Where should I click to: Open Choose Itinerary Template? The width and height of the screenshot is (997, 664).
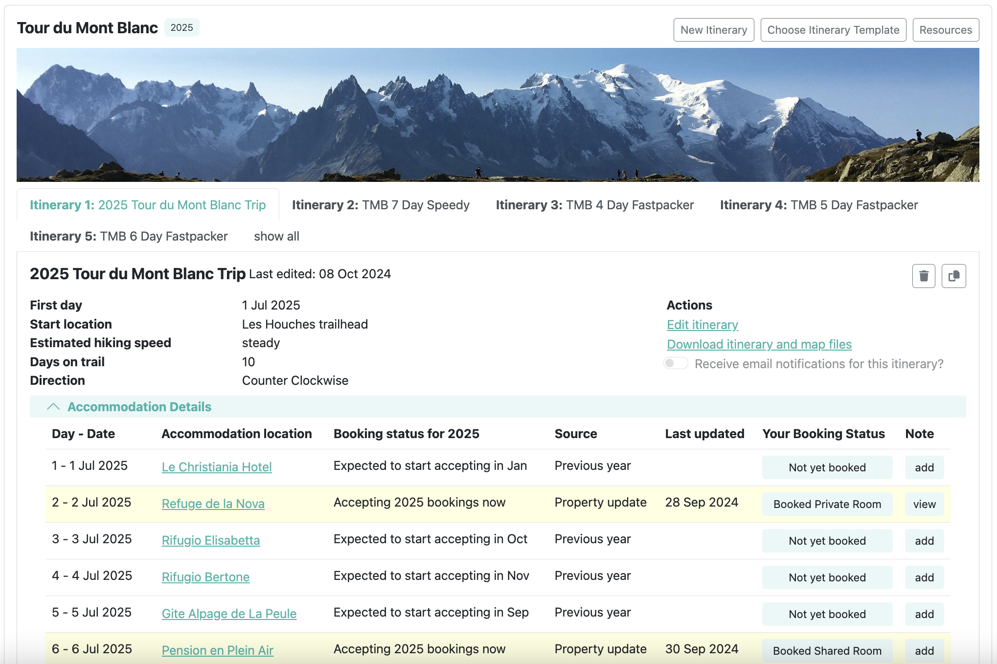[x=833, y=30]
